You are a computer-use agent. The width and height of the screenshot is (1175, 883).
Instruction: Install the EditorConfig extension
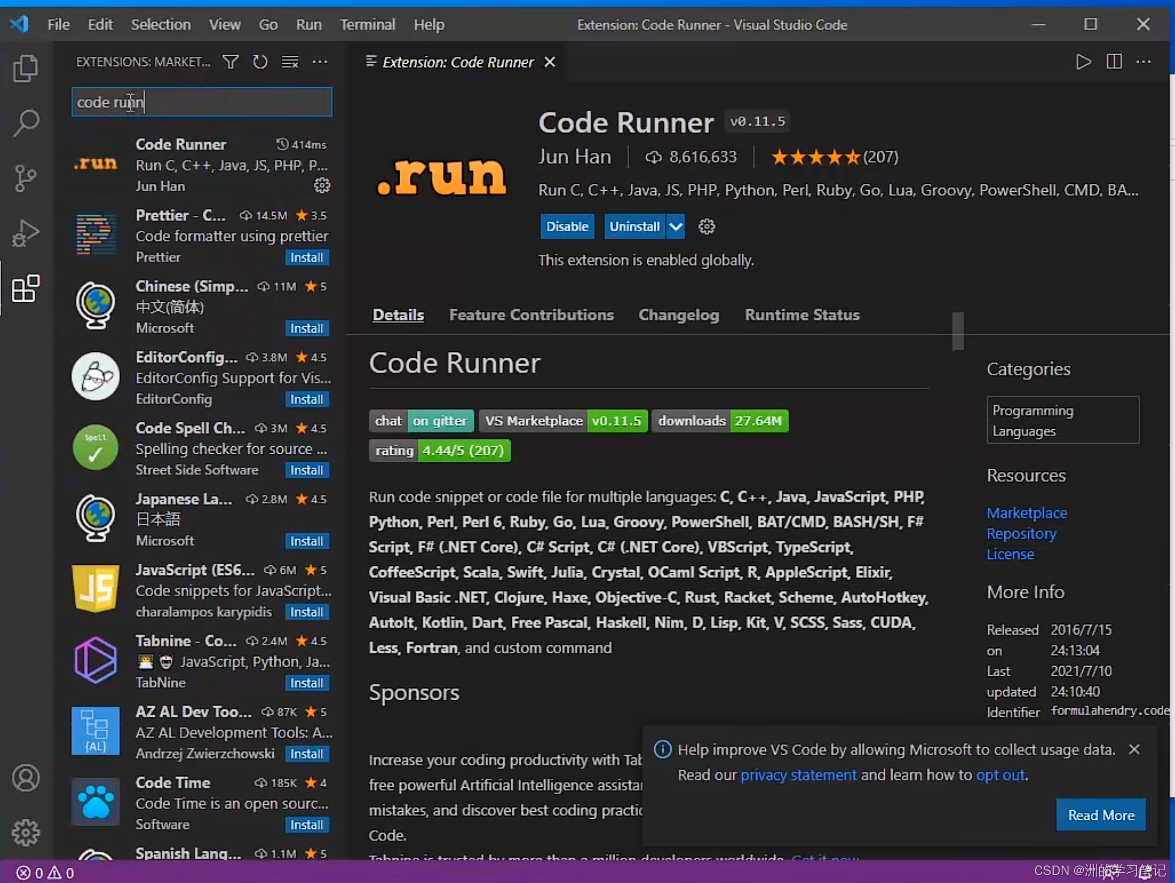(306, 399)
